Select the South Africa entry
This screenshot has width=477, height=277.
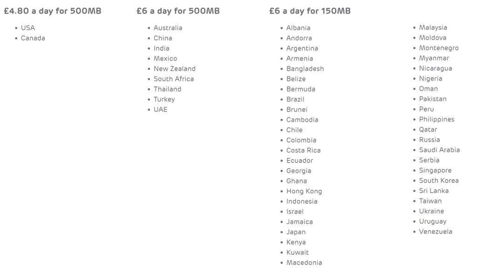[174, 79]
